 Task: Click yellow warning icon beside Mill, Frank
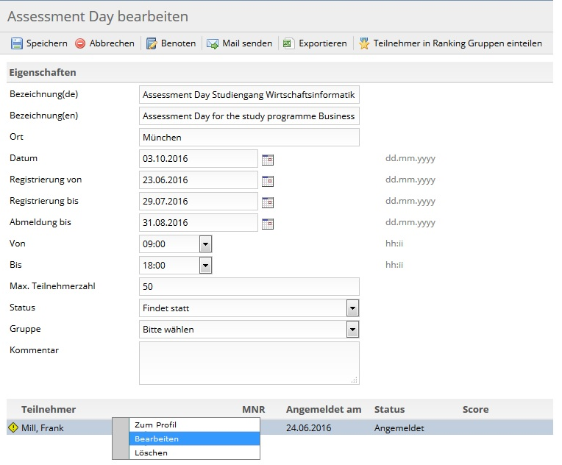(13, 427)
